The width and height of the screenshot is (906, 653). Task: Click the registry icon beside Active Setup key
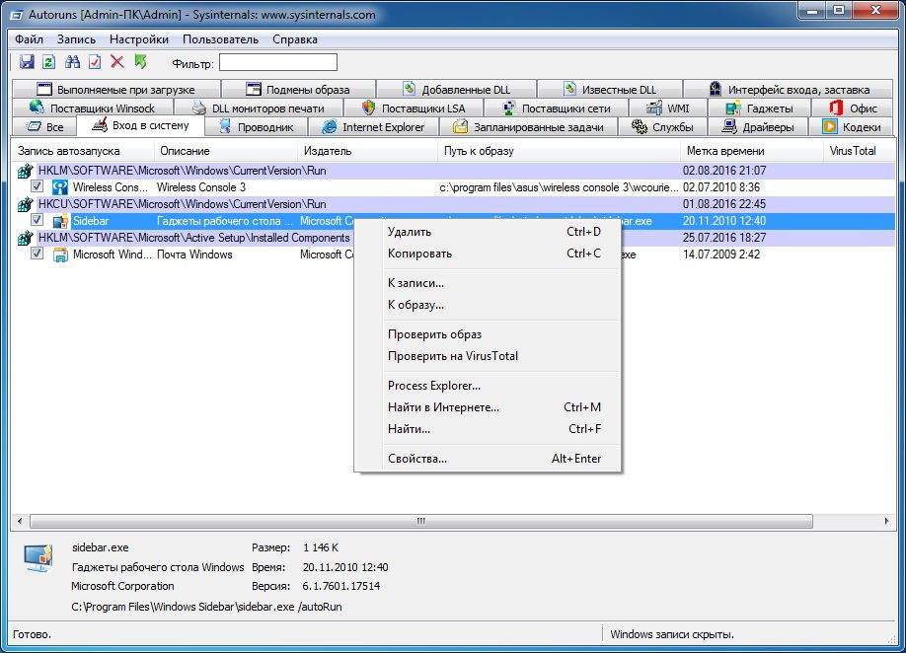coord(25,238)
